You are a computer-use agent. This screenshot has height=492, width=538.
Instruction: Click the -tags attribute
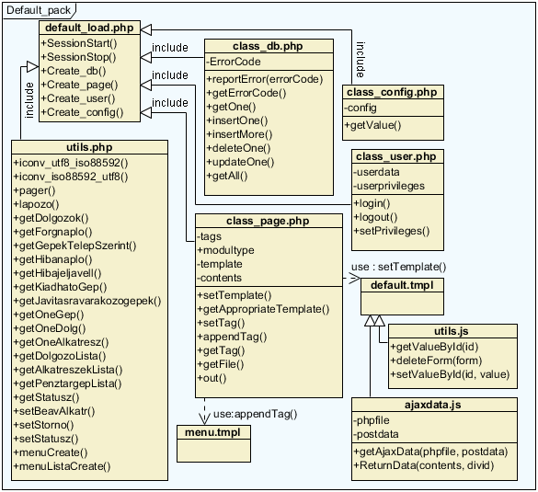pos(209,236)
